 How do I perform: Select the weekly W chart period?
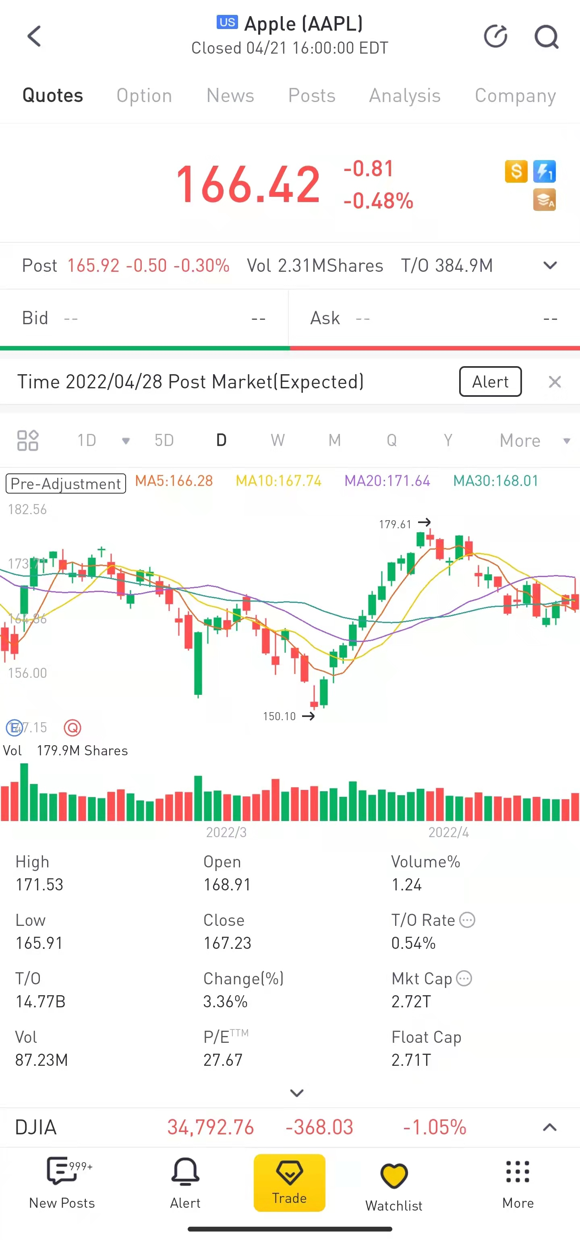point(278,440)
